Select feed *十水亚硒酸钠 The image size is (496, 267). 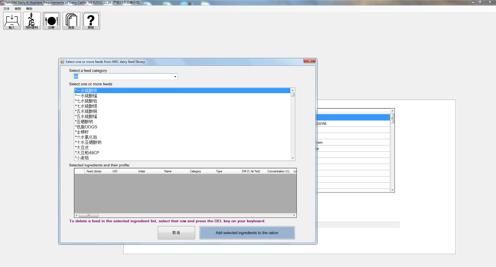(x=182, y=142)
